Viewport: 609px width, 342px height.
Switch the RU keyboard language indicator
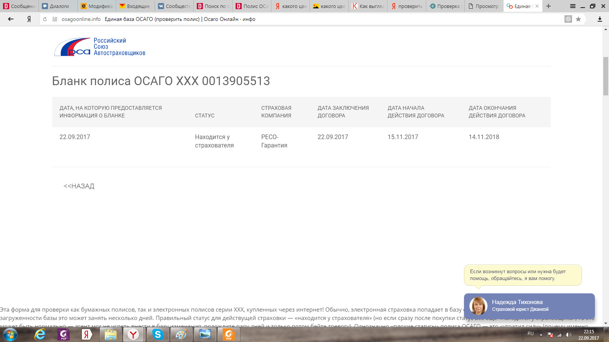pyautogui.click(x=531, y=334)
